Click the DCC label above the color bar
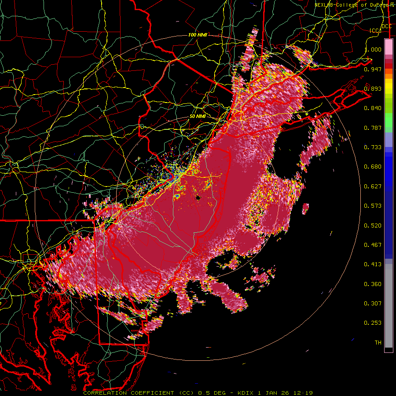396x396 pixels. coord(387,26)
